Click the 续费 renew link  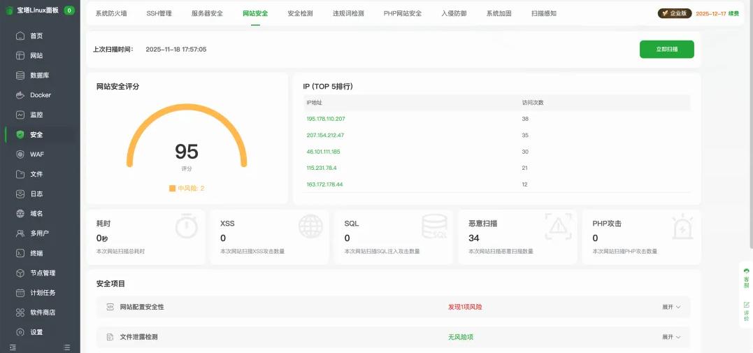733,13
